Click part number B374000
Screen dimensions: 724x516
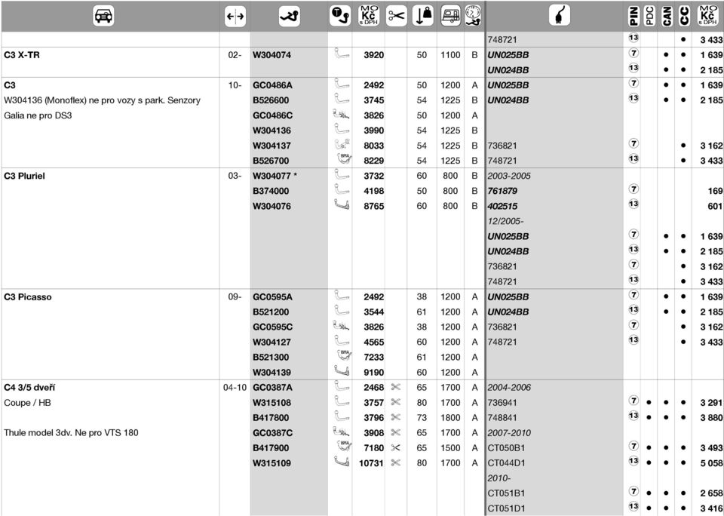click(271, 191)
